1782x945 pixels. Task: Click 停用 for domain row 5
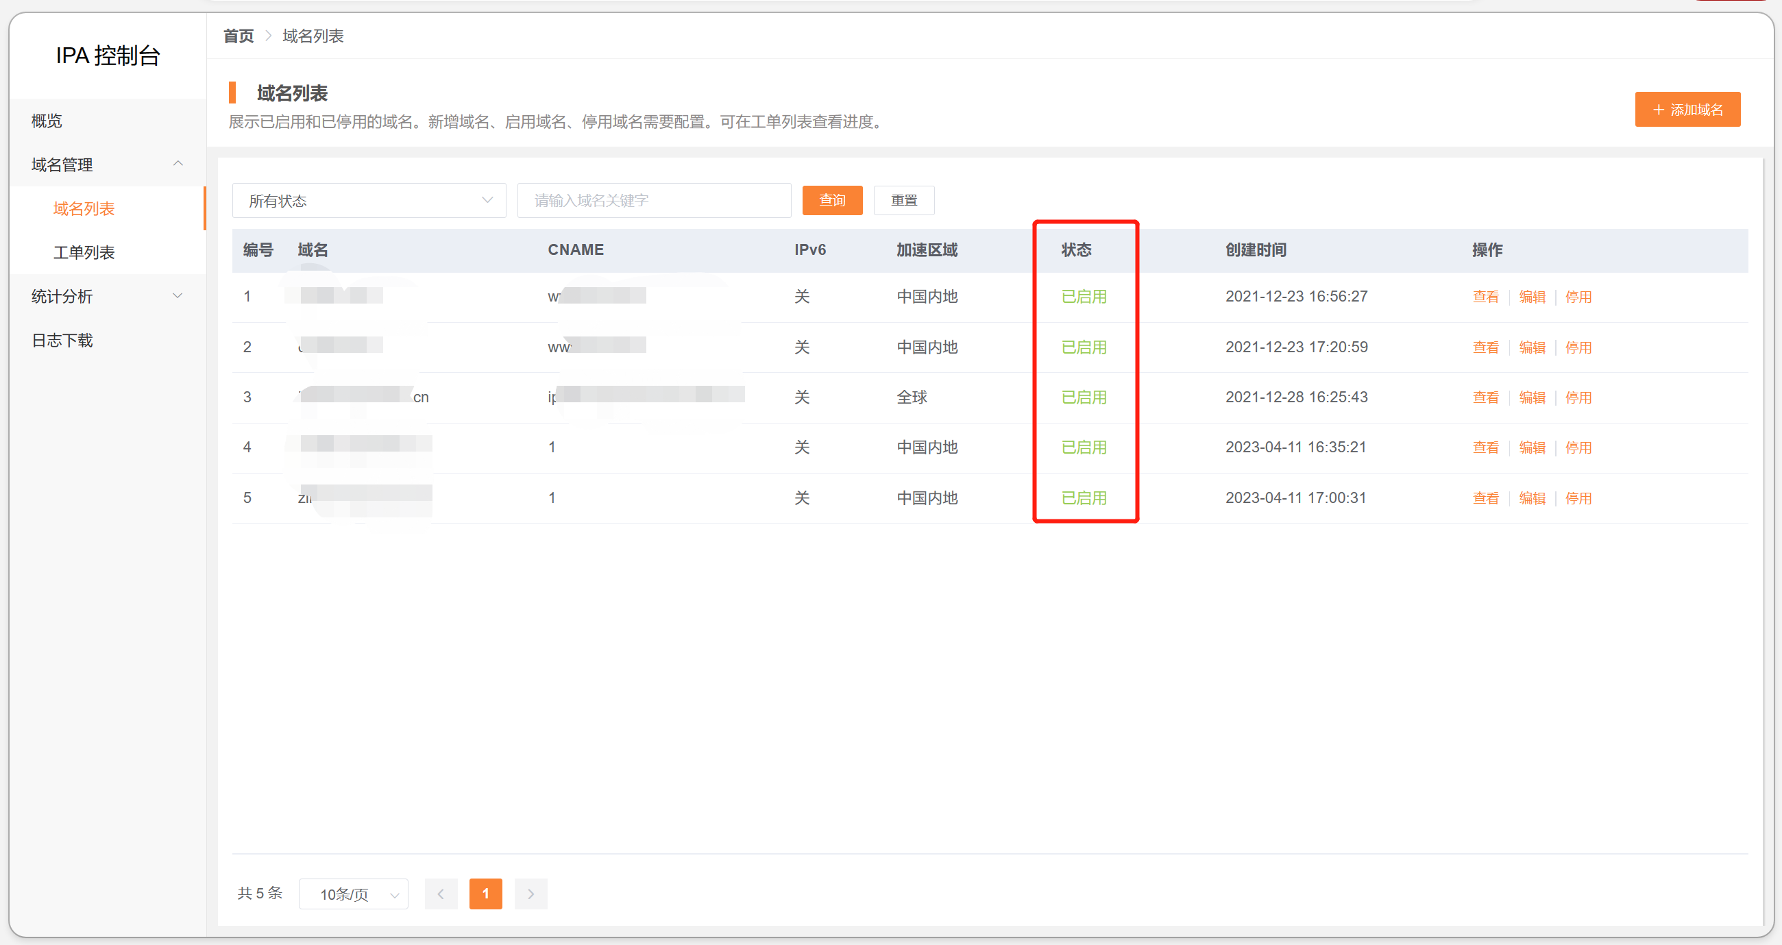pyautogui.click(x=1578, y=498)
